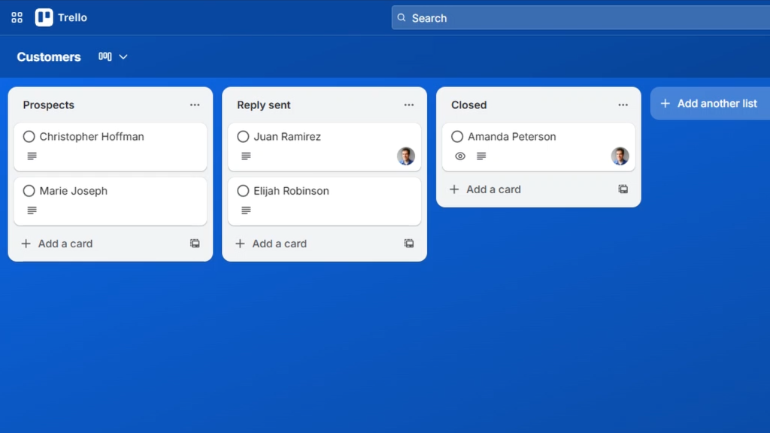Mark Elijah Robinson card as complete
Viewport: 770px width, 433px height.
[243, 191]
